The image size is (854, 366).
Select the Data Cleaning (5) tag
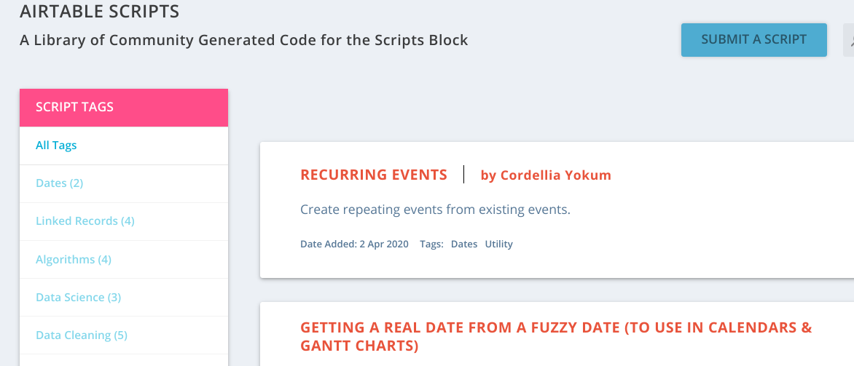click(x=81, y=335)
